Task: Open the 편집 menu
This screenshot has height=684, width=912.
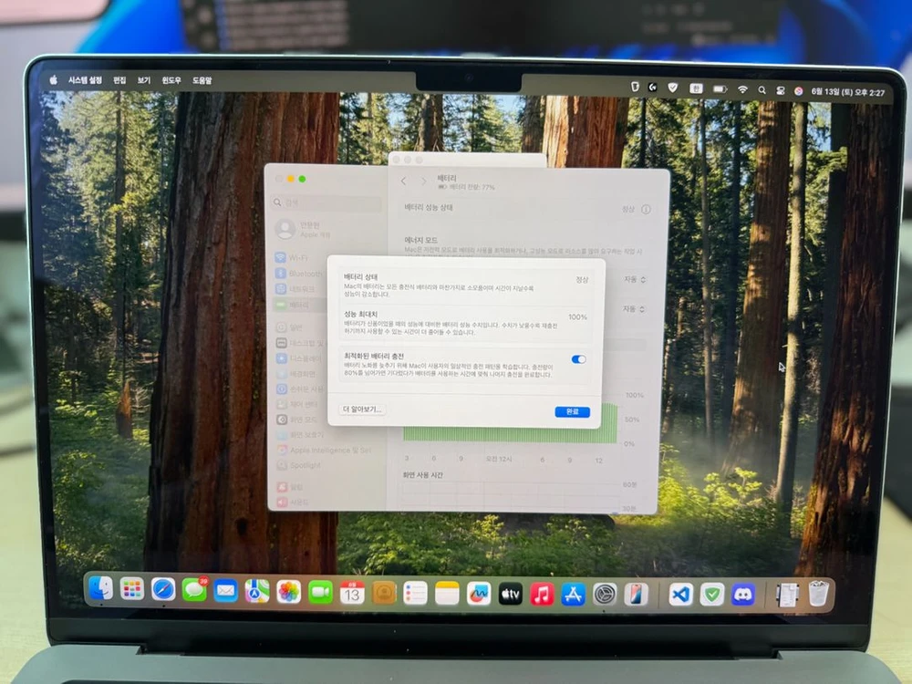Action: (x=119, y=80)
